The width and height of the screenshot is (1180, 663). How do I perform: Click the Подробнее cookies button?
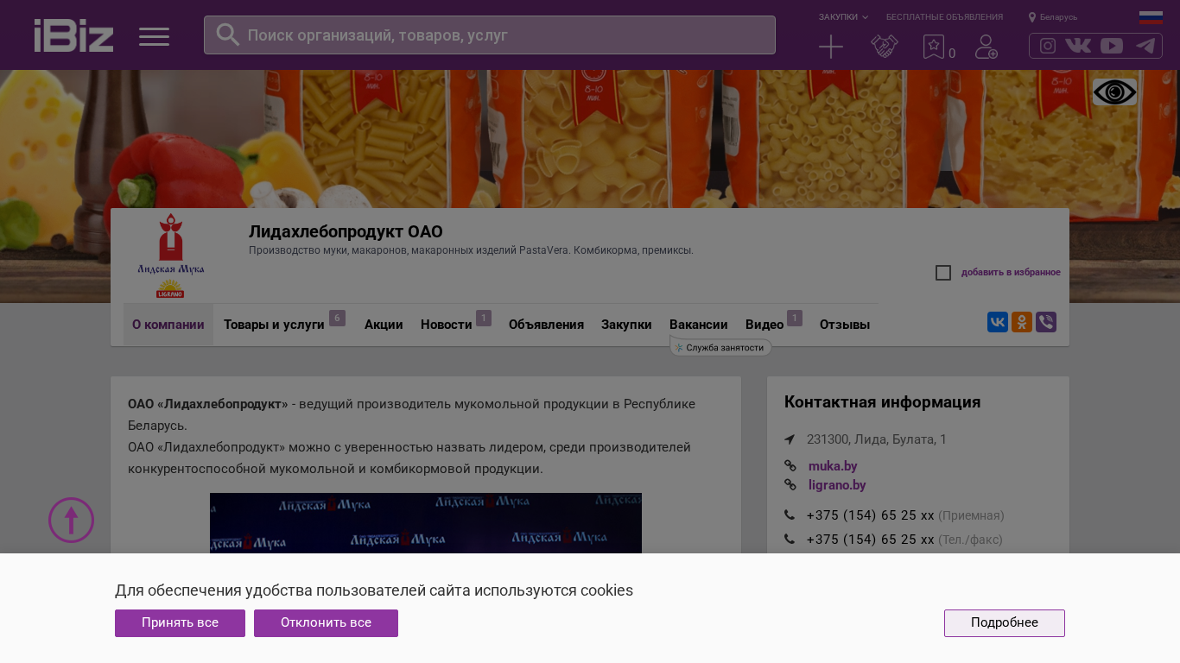pyautogui.click(x=1005, y=623)
